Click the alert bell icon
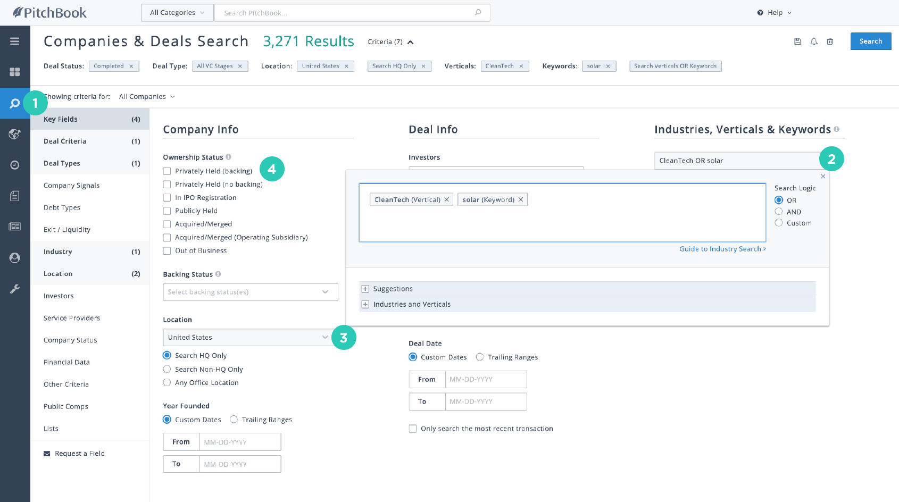This screenshot has height=502, width=899. coord(814,41)
